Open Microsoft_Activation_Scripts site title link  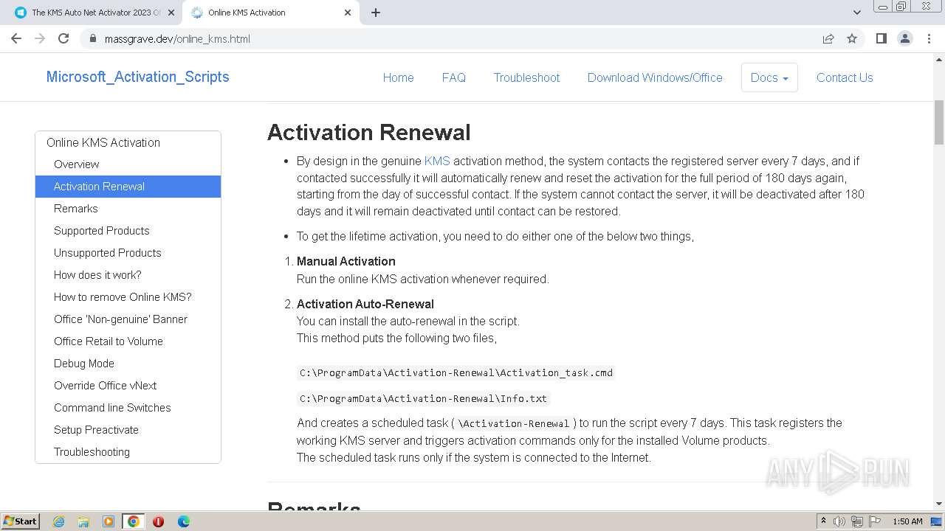[x=137, y=77]
